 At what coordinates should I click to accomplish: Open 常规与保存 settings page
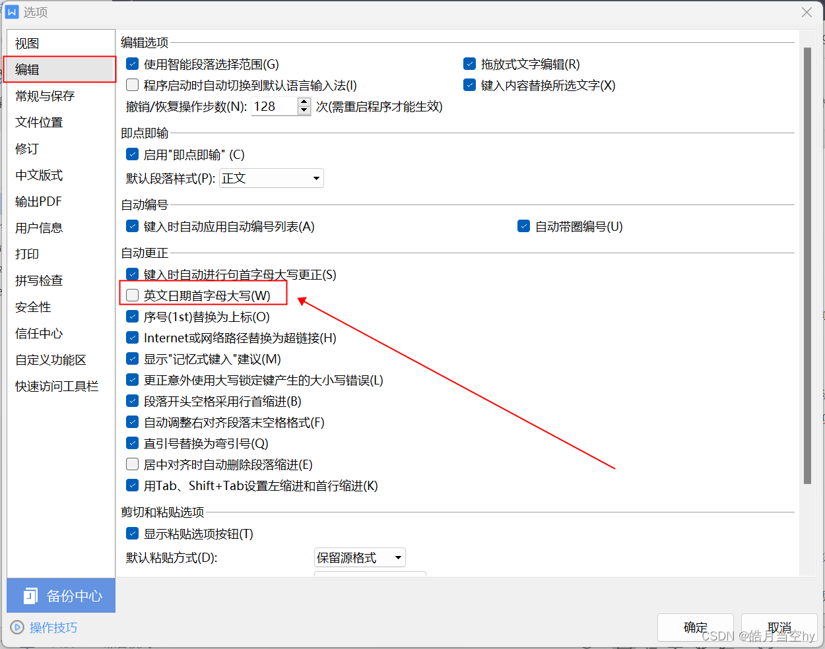pos(61,96)
